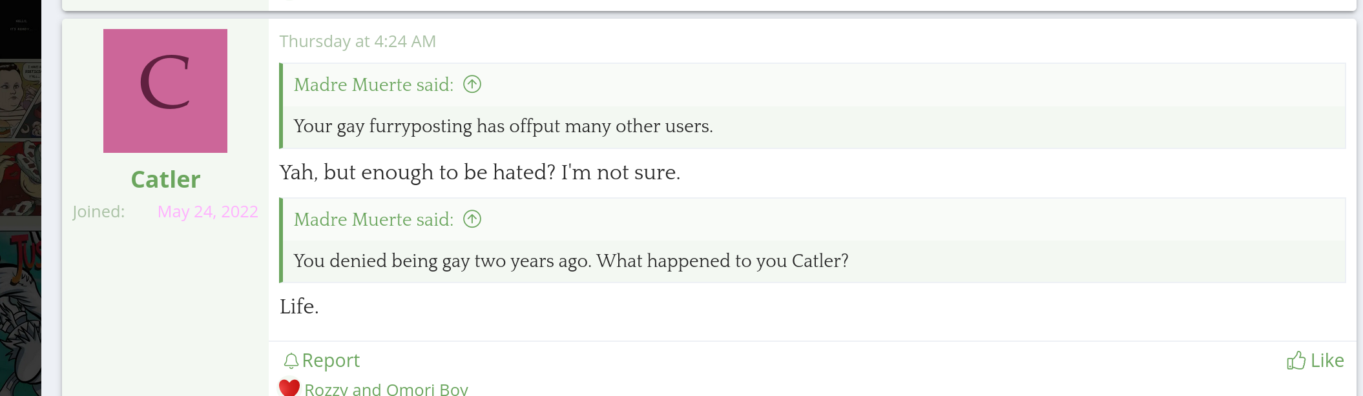Viewport: 1363px width, 396px height.
Task: Click the jump arrow on the 'denied being gay' quote
Action: point(472,219)
